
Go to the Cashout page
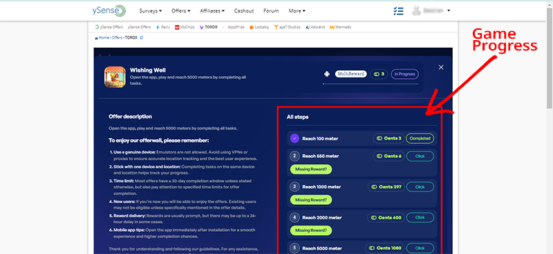click(x=244, y=11)
